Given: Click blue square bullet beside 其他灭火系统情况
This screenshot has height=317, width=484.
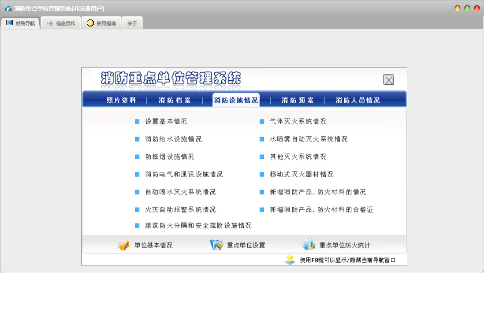Looking at the screenshot, I should (262, 157).
